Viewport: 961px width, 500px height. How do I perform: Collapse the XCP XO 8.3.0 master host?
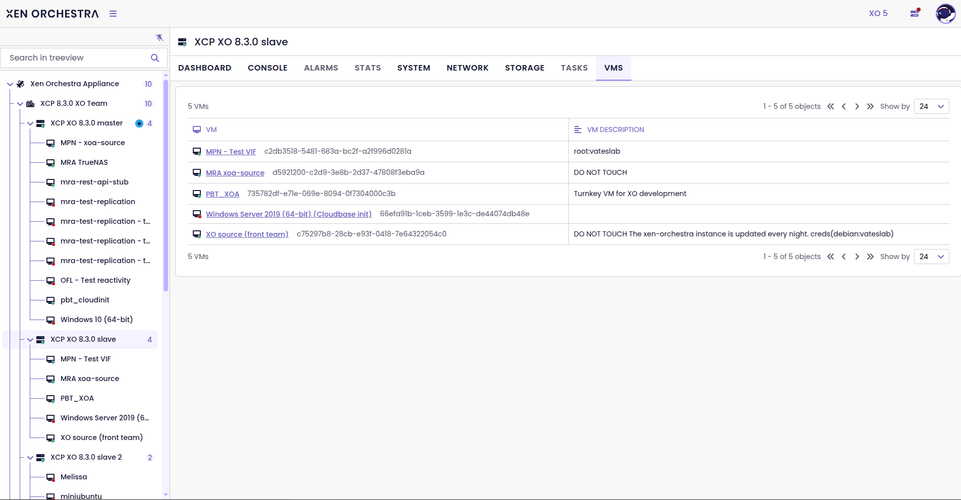(30, 123)
